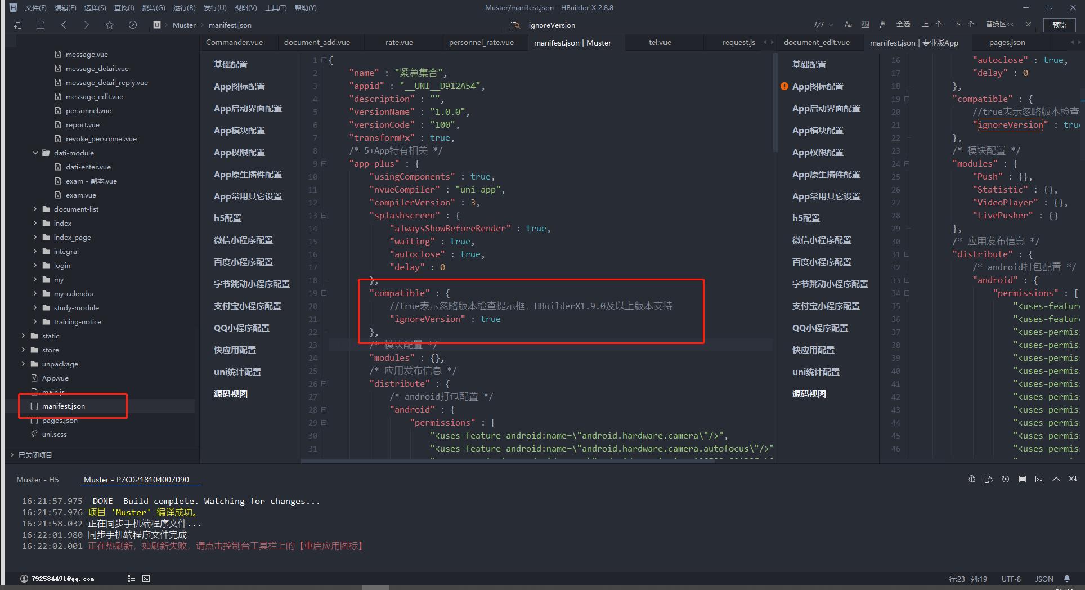1085x590 pixels.
Task: Open the 1/1 search results dropdown arrow
Action: pos(831,25)
